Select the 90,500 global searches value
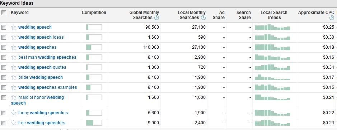Viewport: 337px width, 130px height. pyautogui.click(x=152, y=27)
